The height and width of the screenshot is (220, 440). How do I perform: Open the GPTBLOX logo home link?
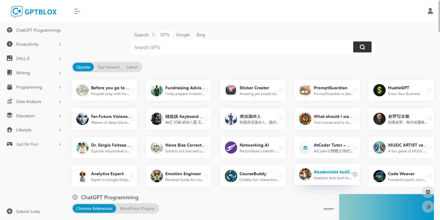point(34,12)
